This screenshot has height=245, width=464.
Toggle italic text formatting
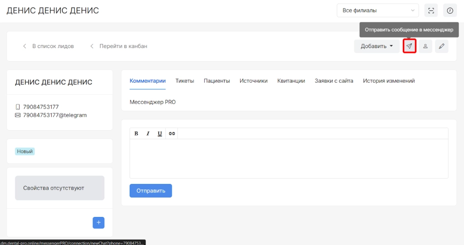click(x=148, y=133)
